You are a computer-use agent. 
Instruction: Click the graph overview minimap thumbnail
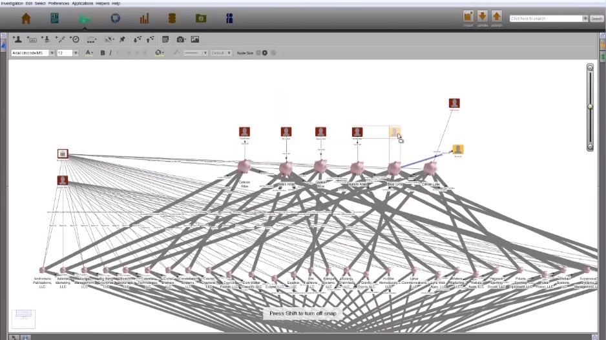coord(23,319)
